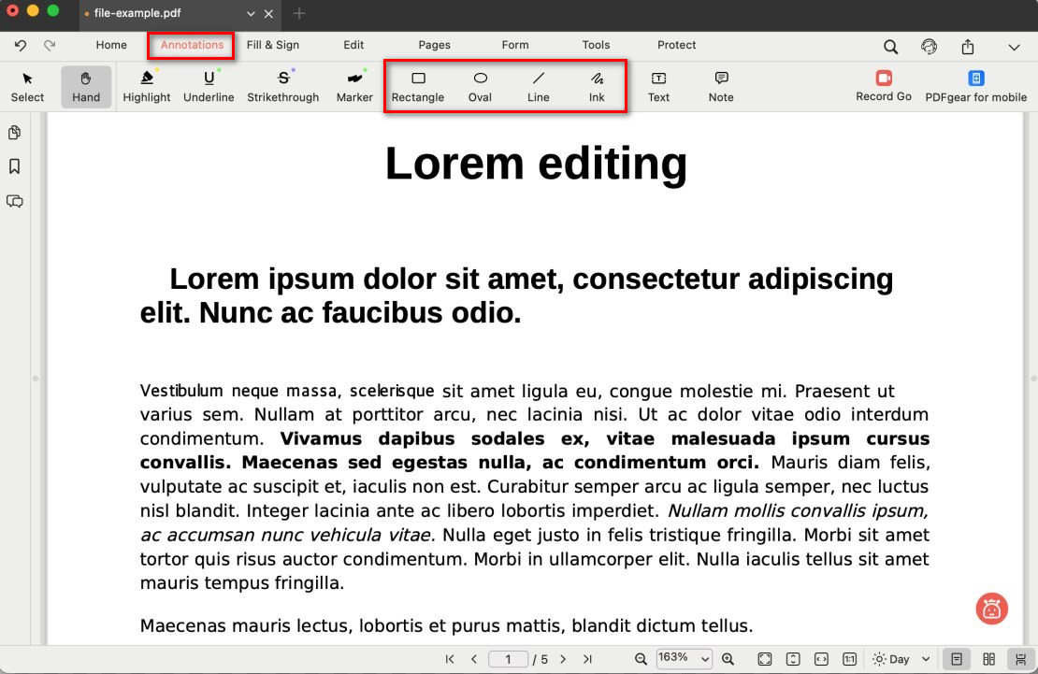
Task: Toggle the Hand tool
Action: 86,86
